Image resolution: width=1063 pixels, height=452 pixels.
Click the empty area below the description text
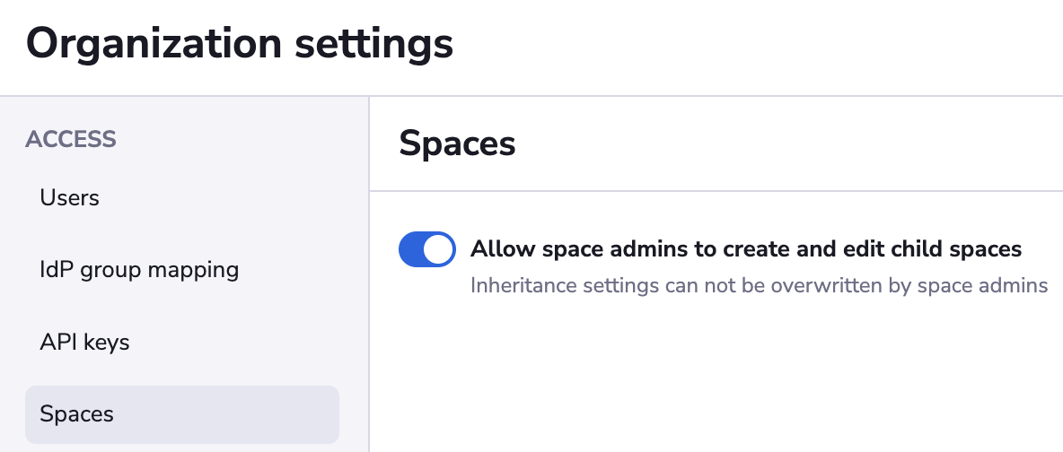(x=718, y=377)
